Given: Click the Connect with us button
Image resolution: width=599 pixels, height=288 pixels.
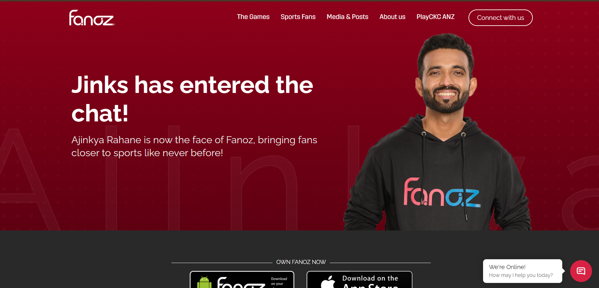Looking at the screenshot, I should coord(500,18).
